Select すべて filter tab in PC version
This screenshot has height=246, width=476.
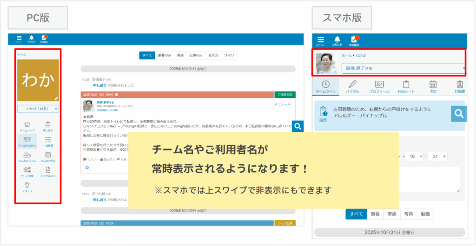(x=147, y=55)
